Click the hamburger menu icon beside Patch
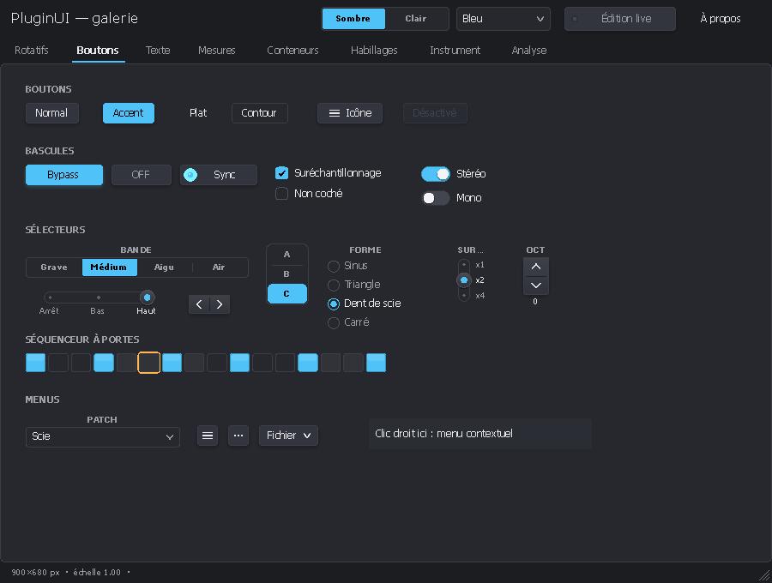 pos(208,436)
